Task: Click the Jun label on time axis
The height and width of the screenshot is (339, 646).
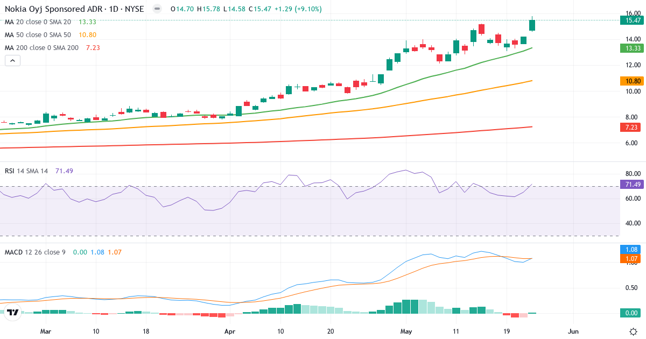Action: click(573, 331)
